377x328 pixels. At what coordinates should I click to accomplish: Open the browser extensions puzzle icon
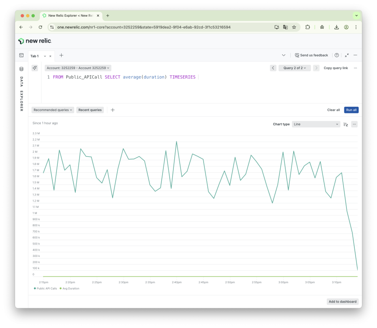[307, 27]
